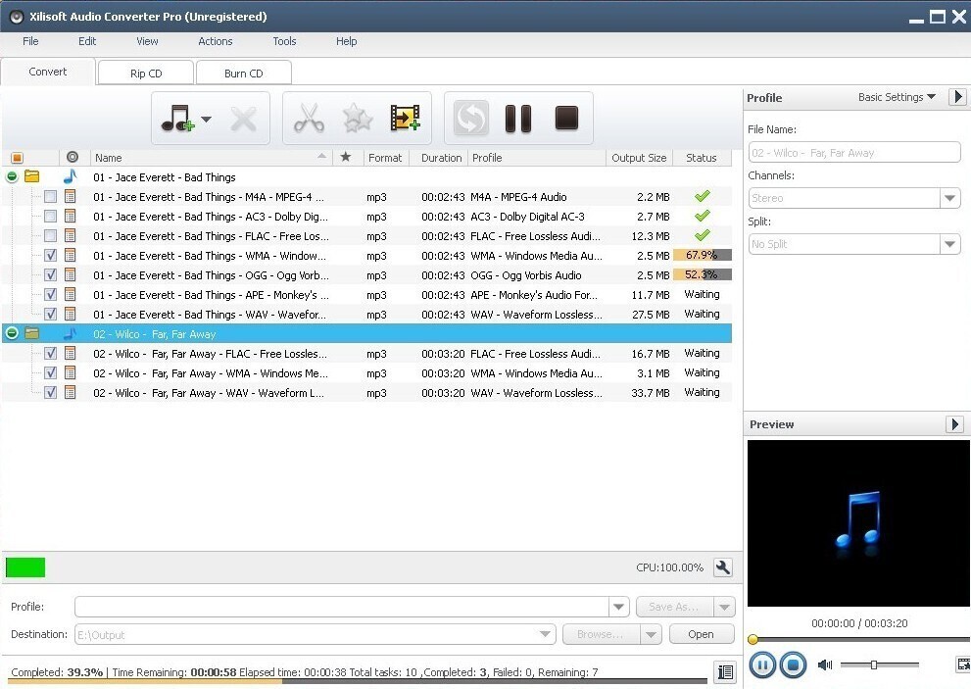
Task: Check the Bad Things AC3 row checkbox
Action: (x=50, y=217)
